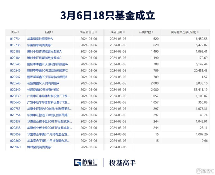215x175 pixels.
Task: Open the 华夏创业板中盘200ETF fund in row 020837
Action: pos(49,121)
